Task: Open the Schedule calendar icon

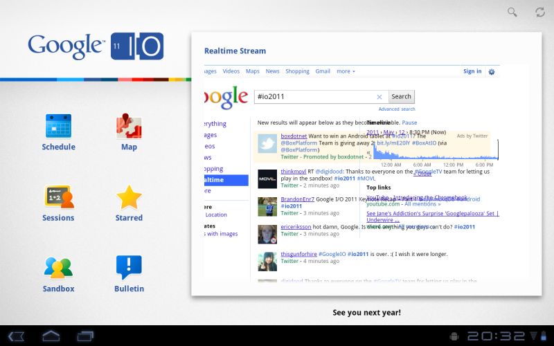Action: pos(58,126)
